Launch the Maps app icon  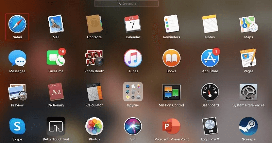(249, 24)
